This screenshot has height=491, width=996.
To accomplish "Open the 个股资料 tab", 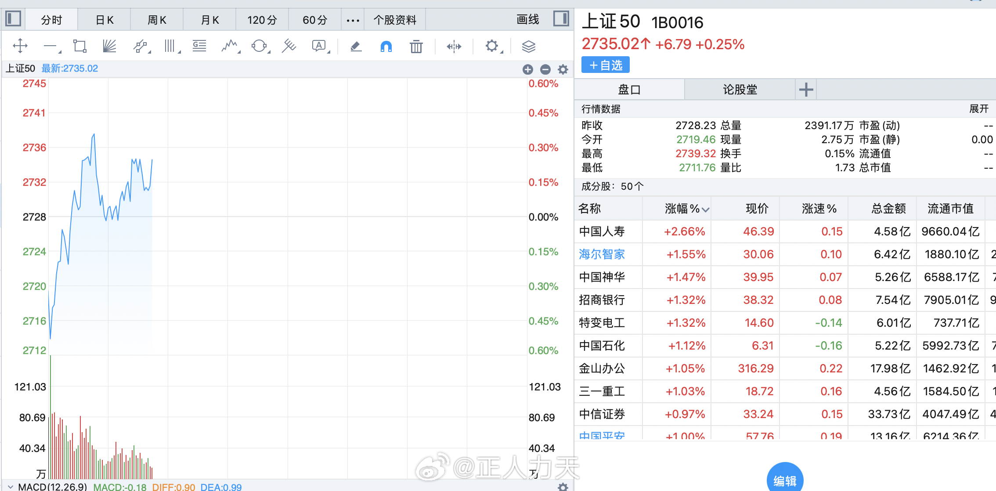I will 395,20.
